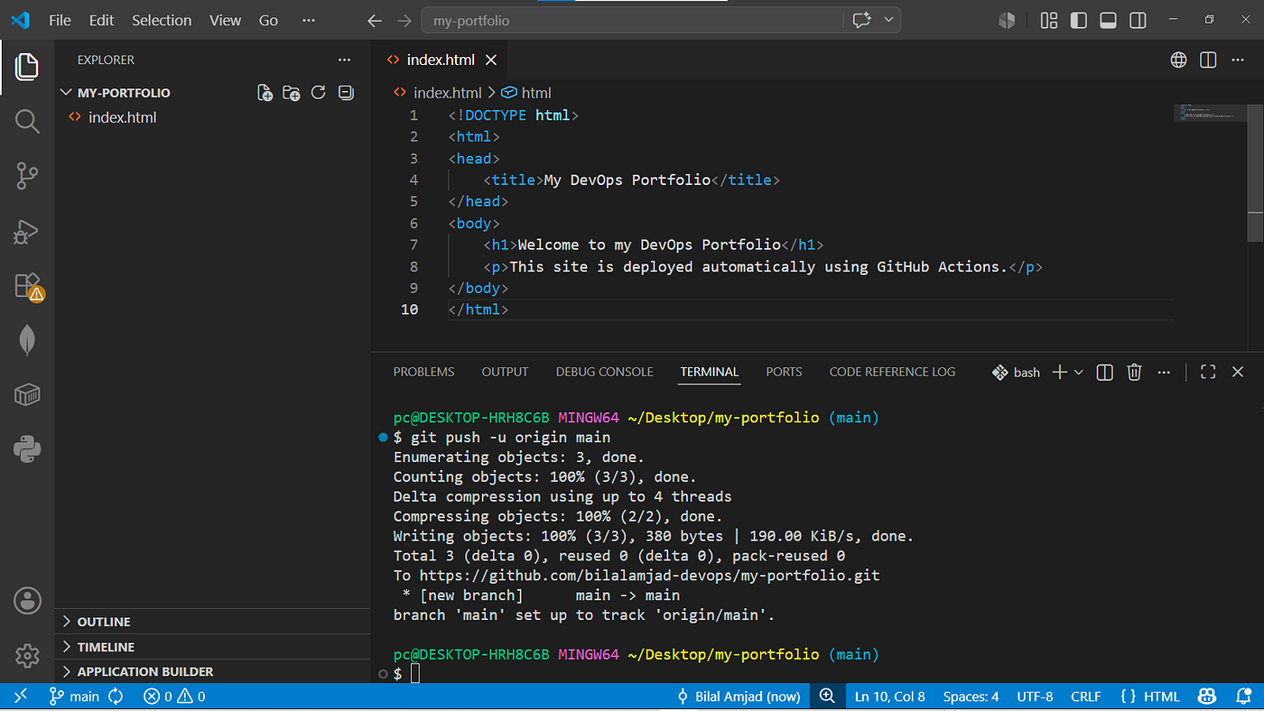Expand the OUTLINE section
The height and width of the screenshot is (711, 1264).
pos(104,622)
